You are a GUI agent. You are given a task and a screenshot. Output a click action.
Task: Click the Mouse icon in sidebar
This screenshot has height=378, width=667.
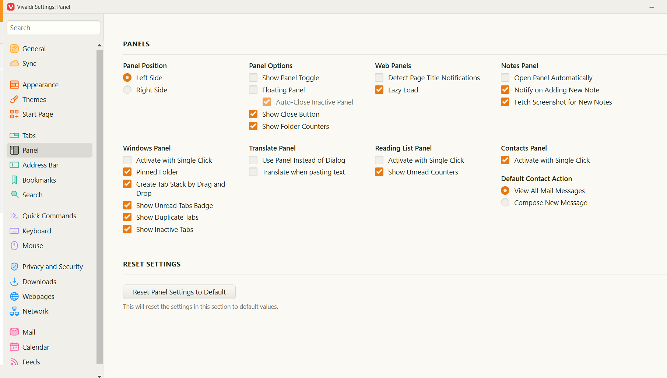[14, 245]
